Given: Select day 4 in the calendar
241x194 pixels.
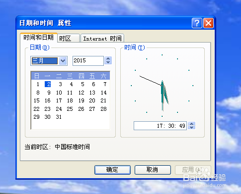Looking at the screenshot, I should (x=71, y=84).
